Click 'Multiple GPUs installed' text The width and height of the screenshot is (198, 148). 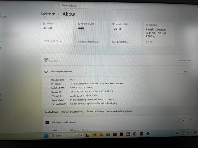[x=88, y=42]
